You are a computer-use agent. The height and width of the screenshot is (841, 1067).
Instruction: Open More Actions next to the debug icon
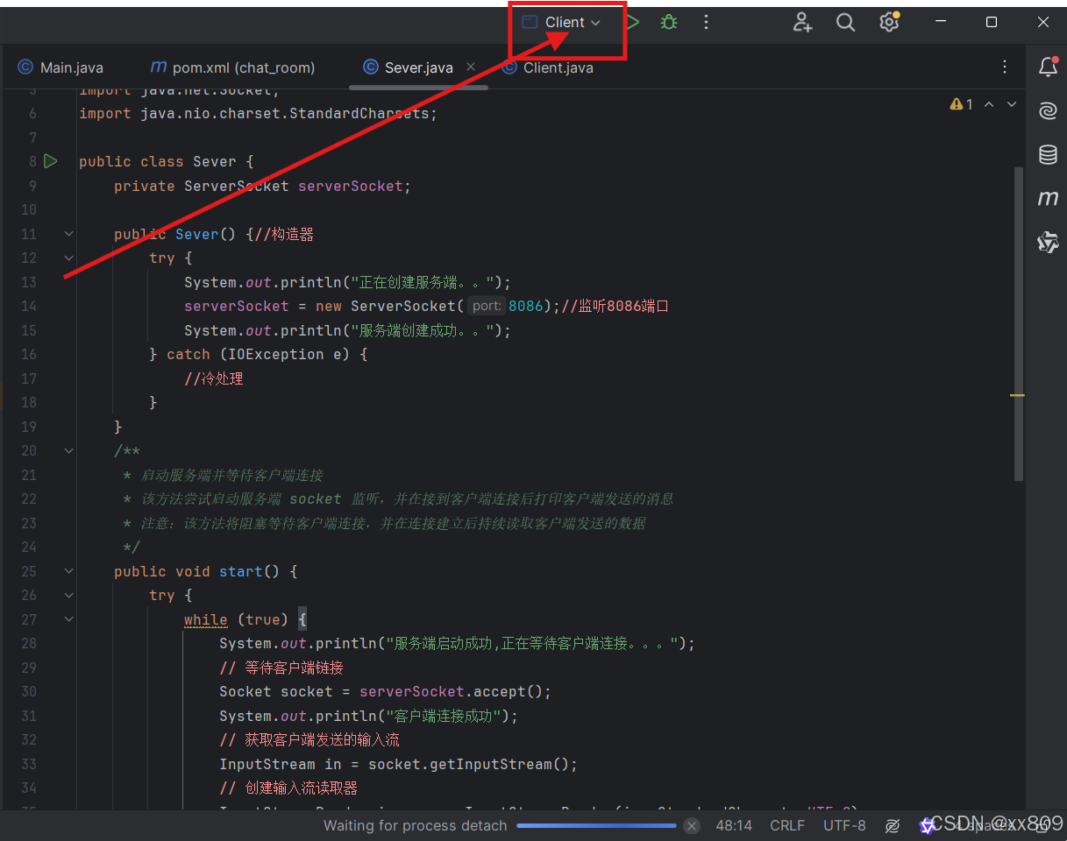(706, 23)
